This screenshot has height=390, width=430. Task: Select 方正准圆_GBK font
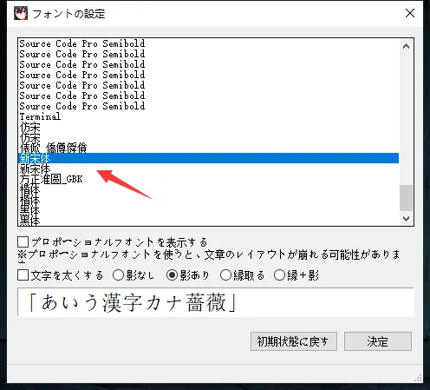(208, 179)
